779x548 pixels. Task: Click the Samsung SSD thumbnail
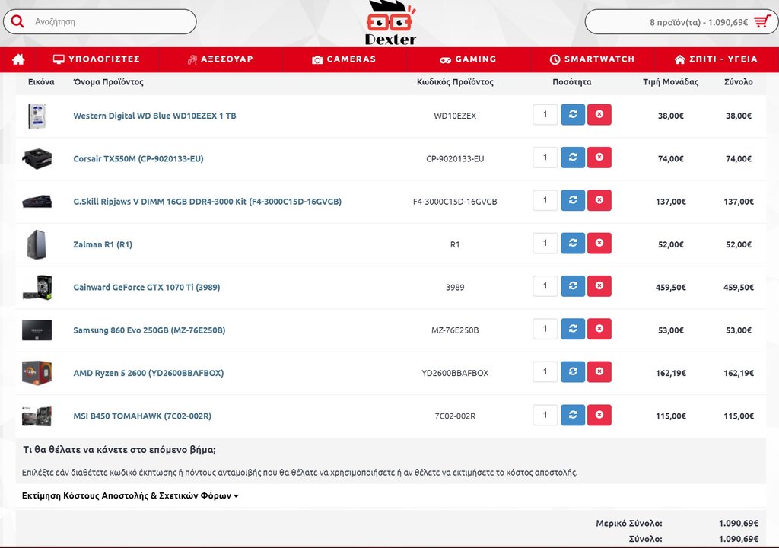tap(37, 330)
